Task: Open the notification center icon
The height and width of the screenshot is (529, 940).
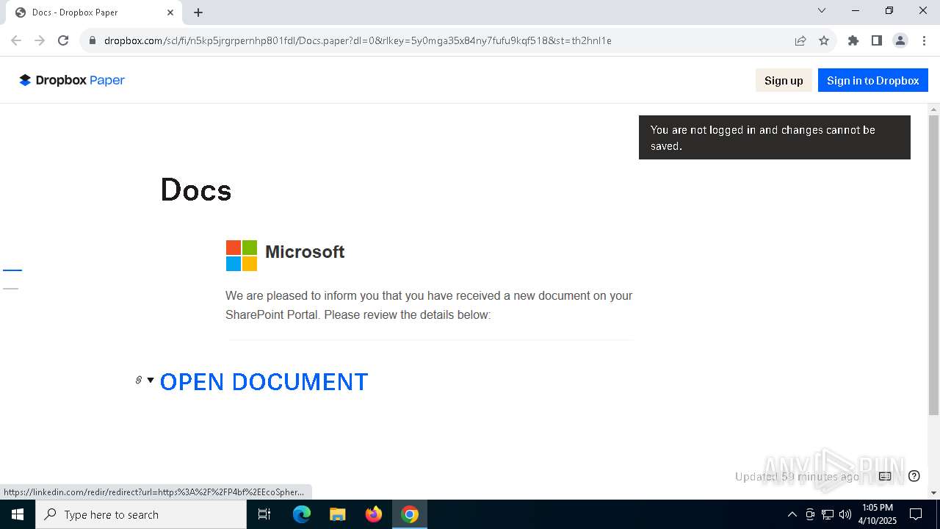Action: point(916,514)
